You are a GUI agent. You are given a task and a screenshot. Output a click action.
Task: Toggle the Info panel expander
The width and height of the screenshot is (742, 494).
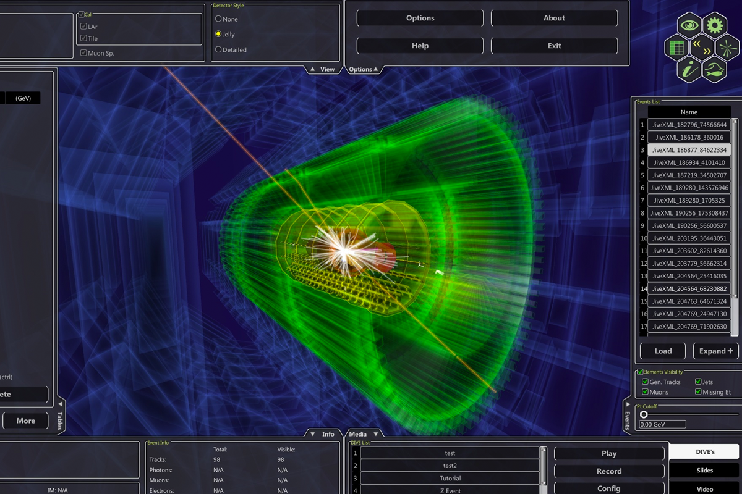click(322, 434)
